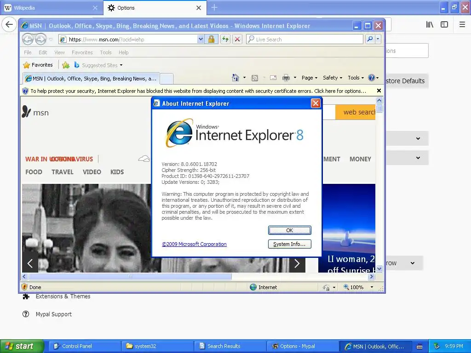
Task: Click the KIDS link on MSN
Action: (x=117, y=172)
